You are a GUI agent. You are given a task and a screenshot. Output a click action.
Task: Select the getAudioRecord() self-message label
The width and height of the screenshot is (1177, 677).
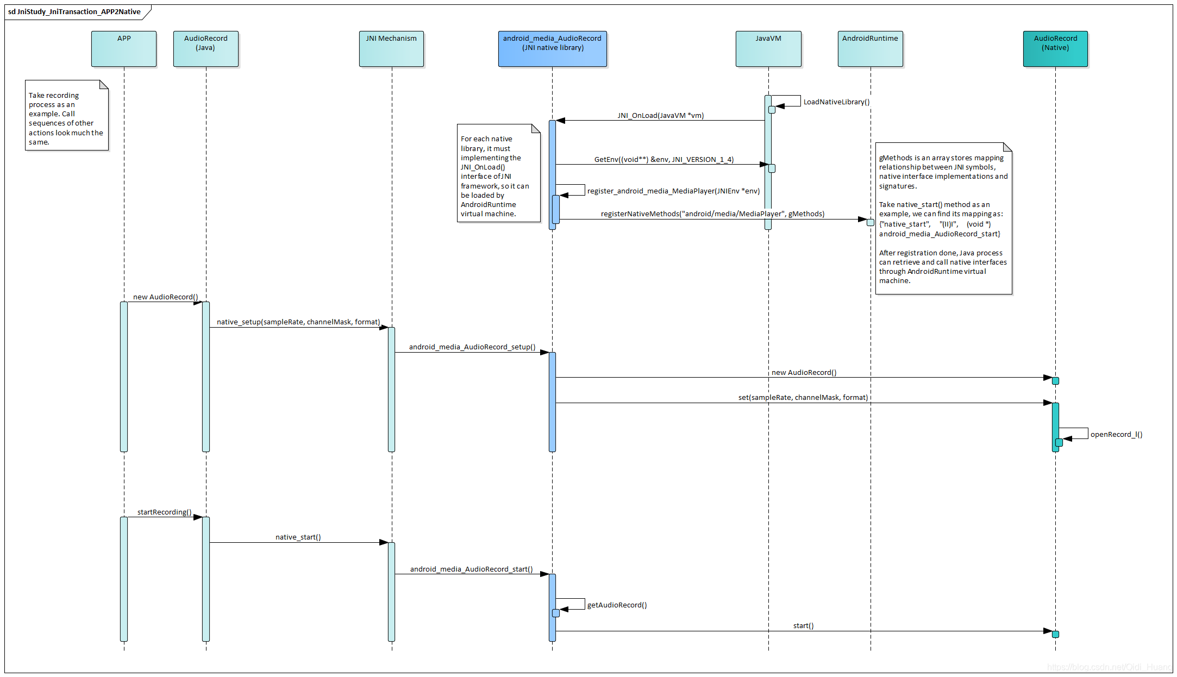[617, 605]
